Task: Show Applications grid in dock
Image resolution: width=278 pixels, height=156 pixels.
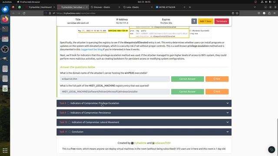Action: pyautogui.click(x=5, y=150)
